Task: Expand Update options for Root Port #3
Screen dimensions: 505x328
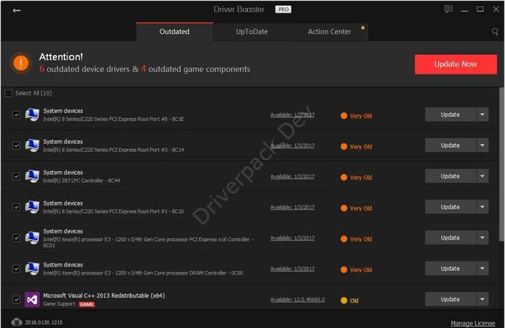Action: (482, 146)
